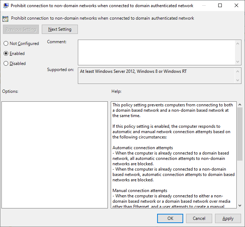Click the policy setting icon beside heading
Viewport: 245px width, 227px height.
(5, 19)
